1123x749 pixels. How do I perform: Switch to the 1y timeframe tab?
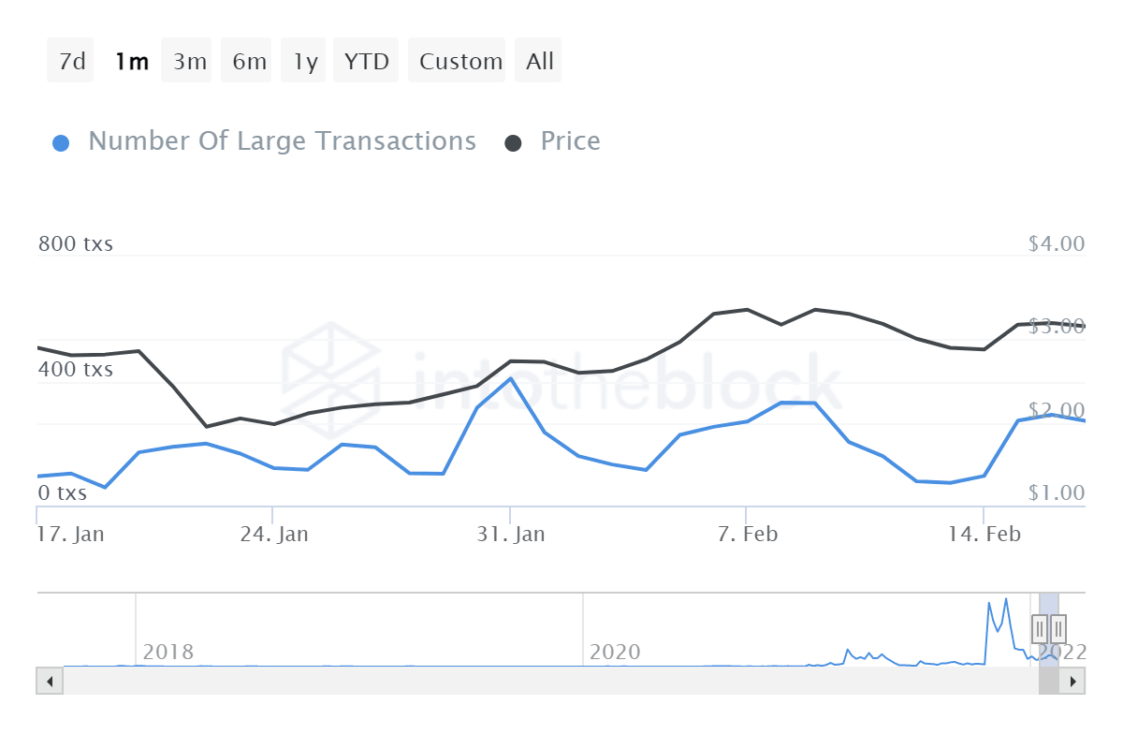pyautogui.click(x=302, y=60)
